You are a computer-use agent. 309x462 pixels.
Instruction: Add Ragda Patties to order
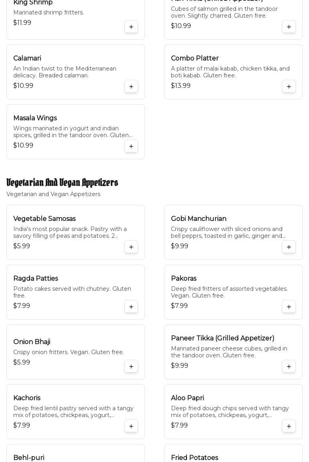(x=131, y=307)
